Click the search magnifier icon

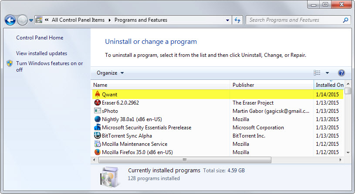345,20
